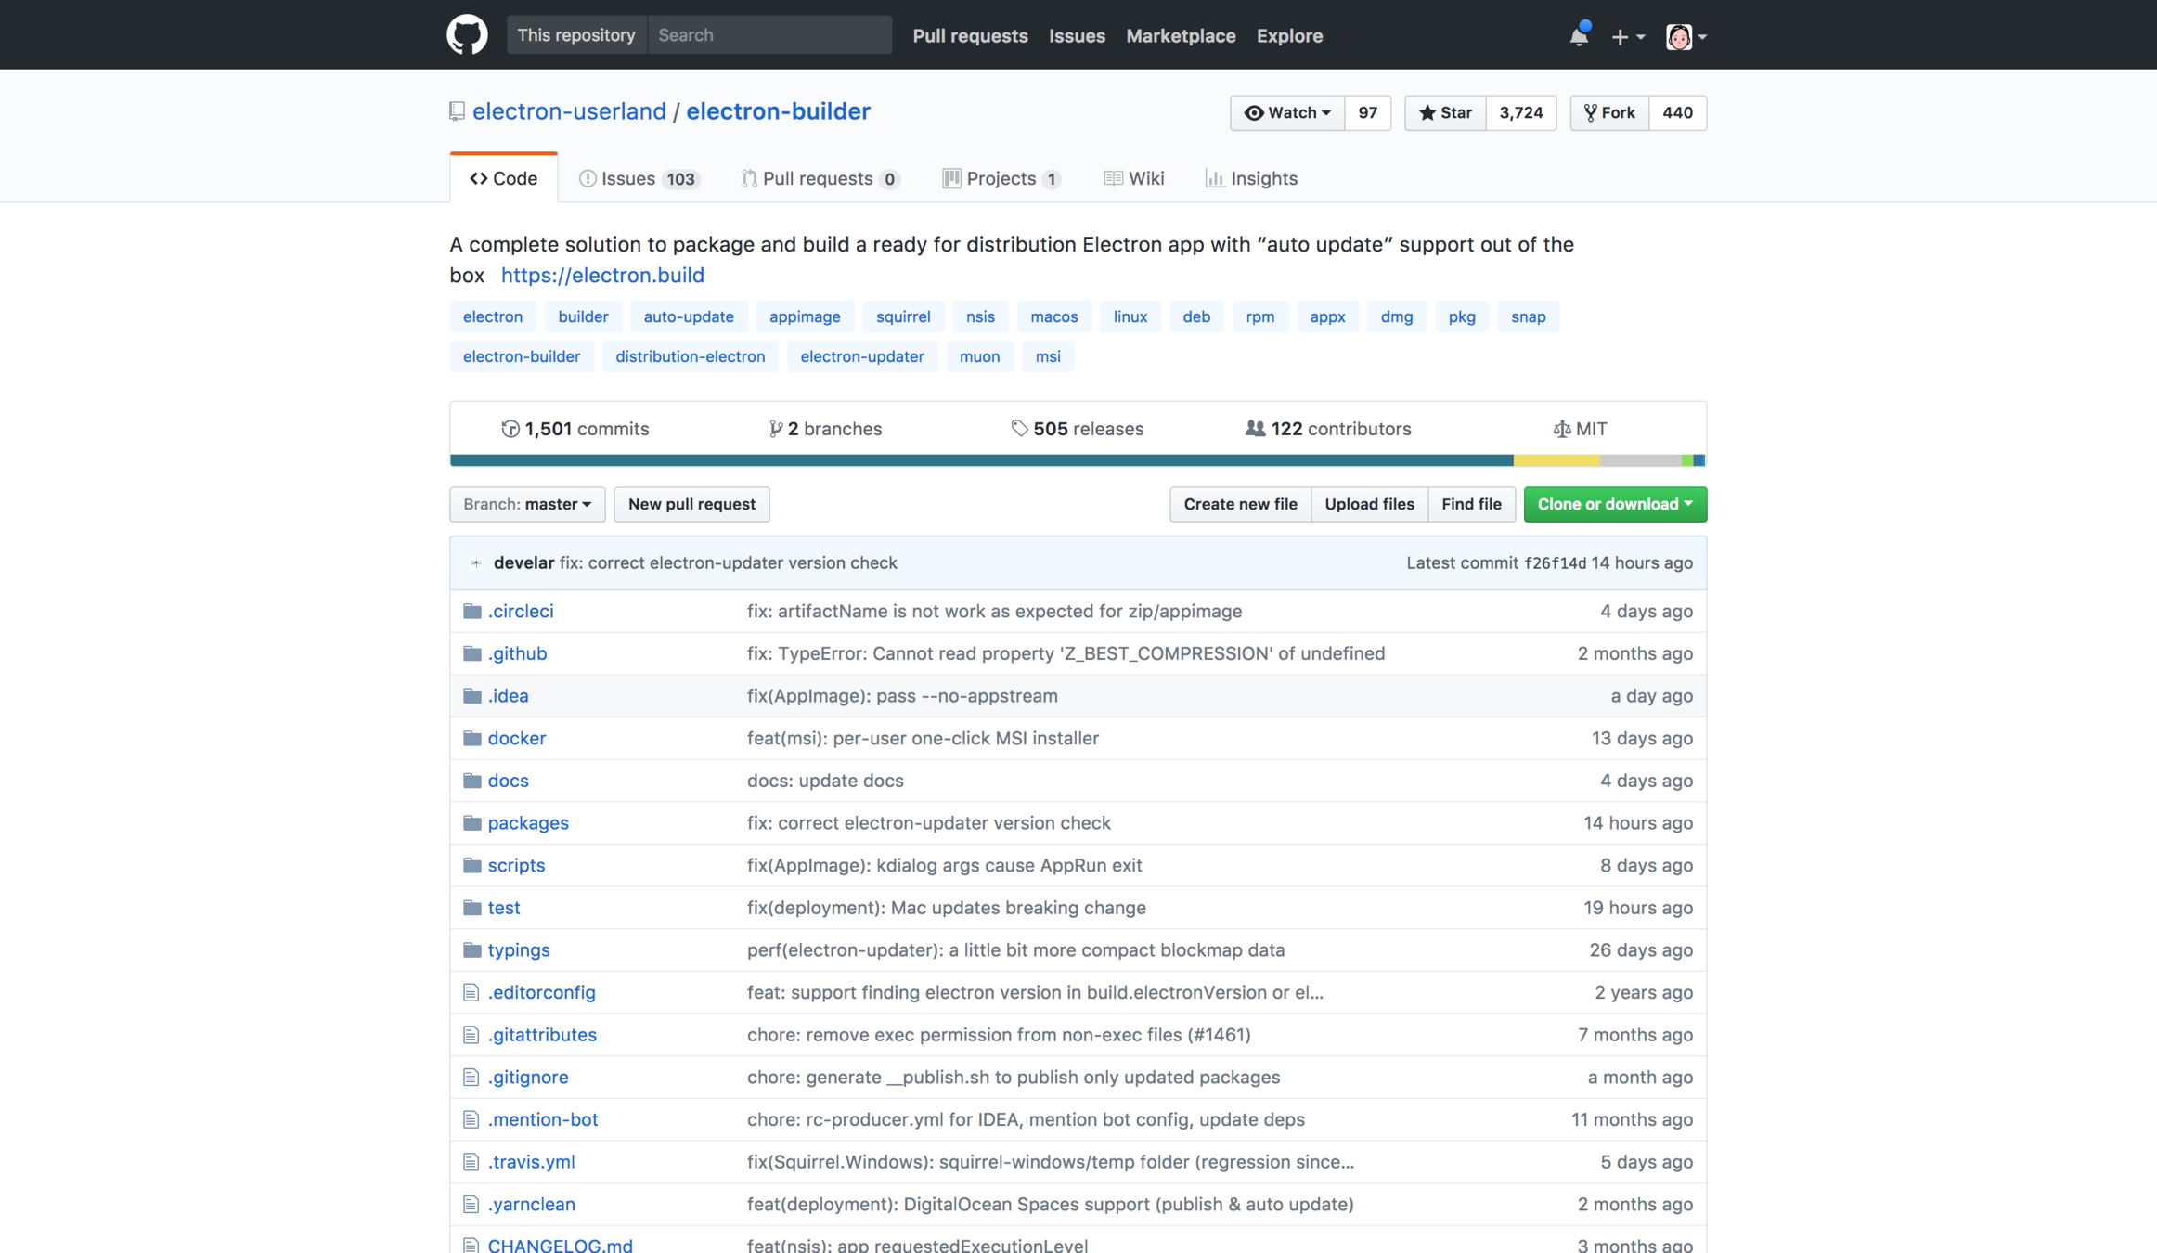Click the folder icon beside docker
The image size is (2157, 1253).
[472, 738]
